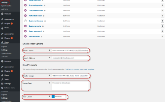
Task: Click help tooltip icon beside Customer invoice
Action: coord(45,21)
